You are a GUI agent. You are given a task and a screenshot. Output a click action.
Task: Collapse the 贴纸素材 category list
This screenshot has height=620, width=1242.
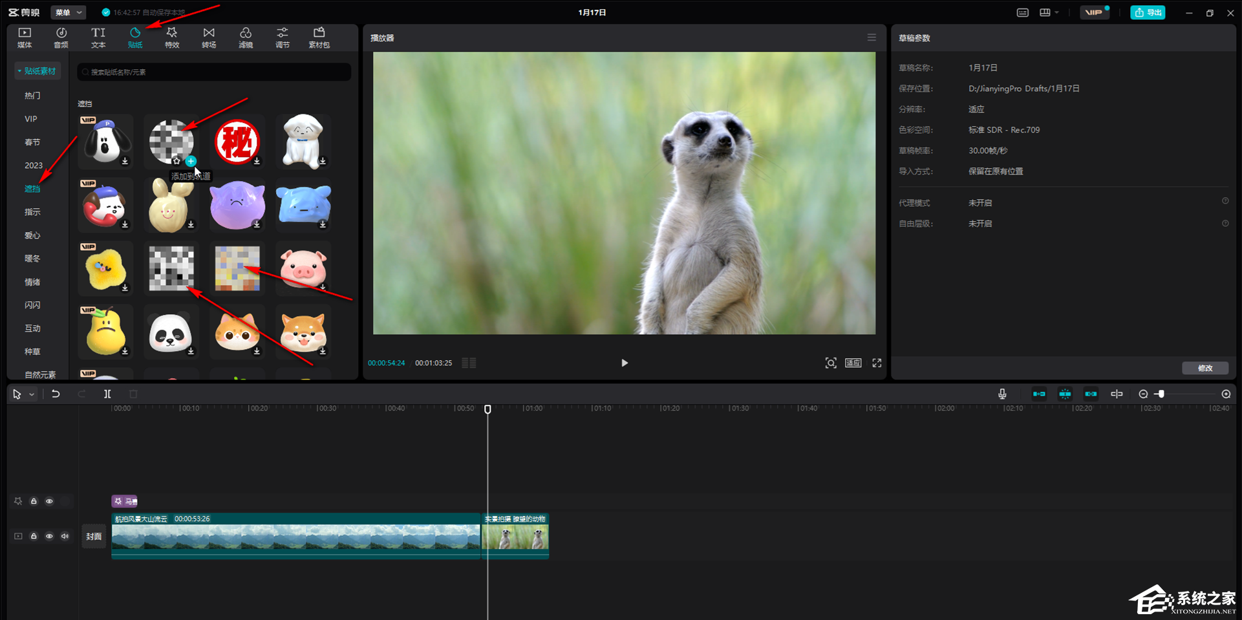[x=37, y=71]
